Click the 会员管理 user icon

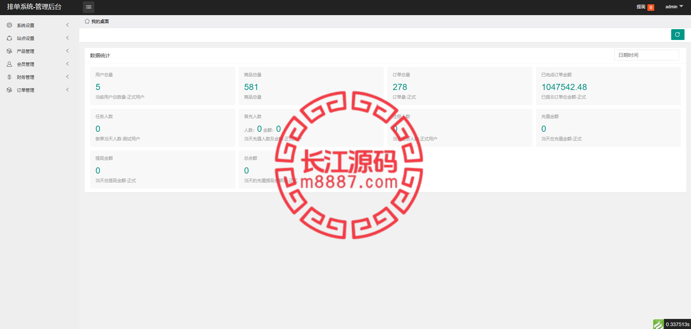point(9,64)
